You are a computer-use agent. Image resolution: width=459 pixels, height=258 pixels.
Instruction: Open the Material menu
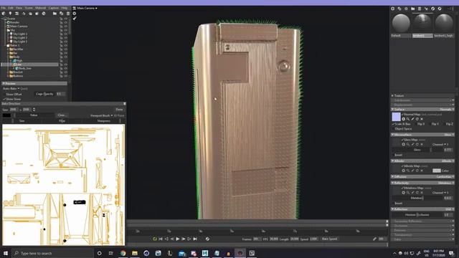pyautogui.click(x=40, y=8)
